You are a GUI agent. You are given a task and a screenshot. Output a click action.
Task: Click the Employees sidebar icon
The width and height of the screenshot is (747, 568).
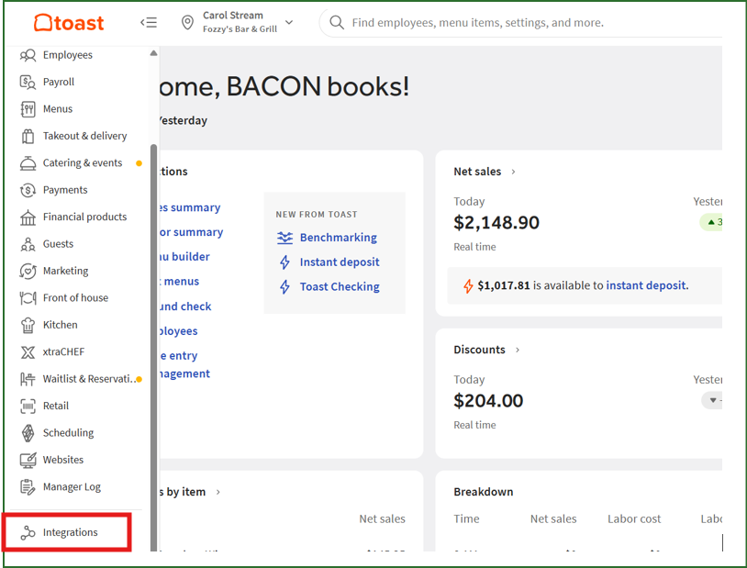pyautogui.click(x=28, y=55)
